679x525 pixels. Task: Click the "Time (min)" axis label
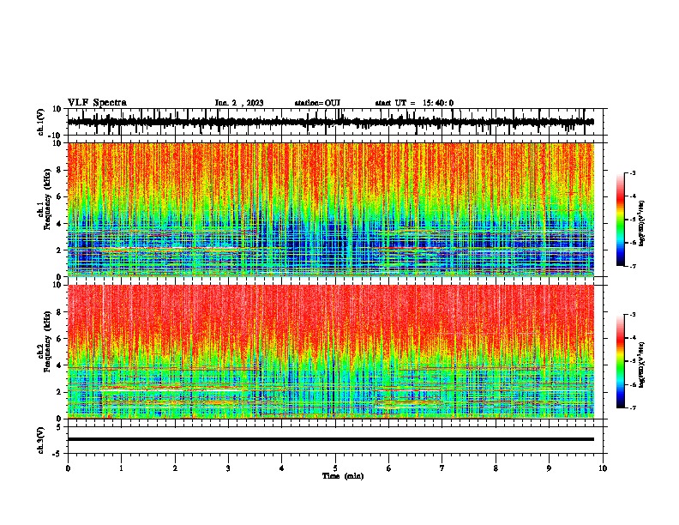pyautogui.click(x=343, y=476)
